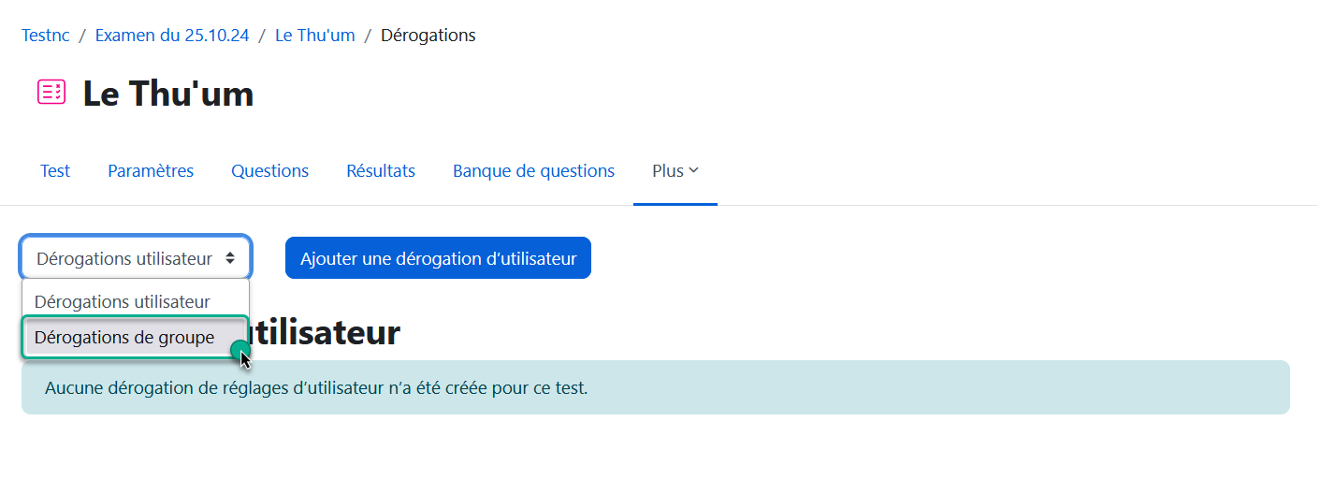Select the Dérogations de groupe option
Screen dimensions: 1321x494
click(124, 338)
